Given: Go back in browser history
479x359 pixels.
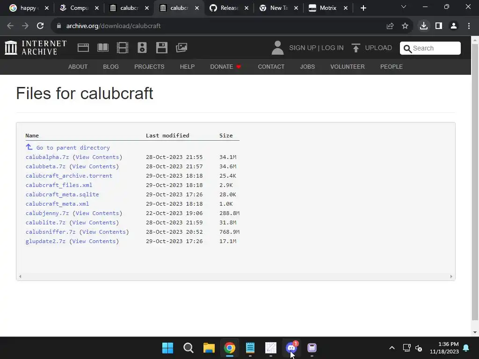Looking at the screenshot, I should point(10,26).
